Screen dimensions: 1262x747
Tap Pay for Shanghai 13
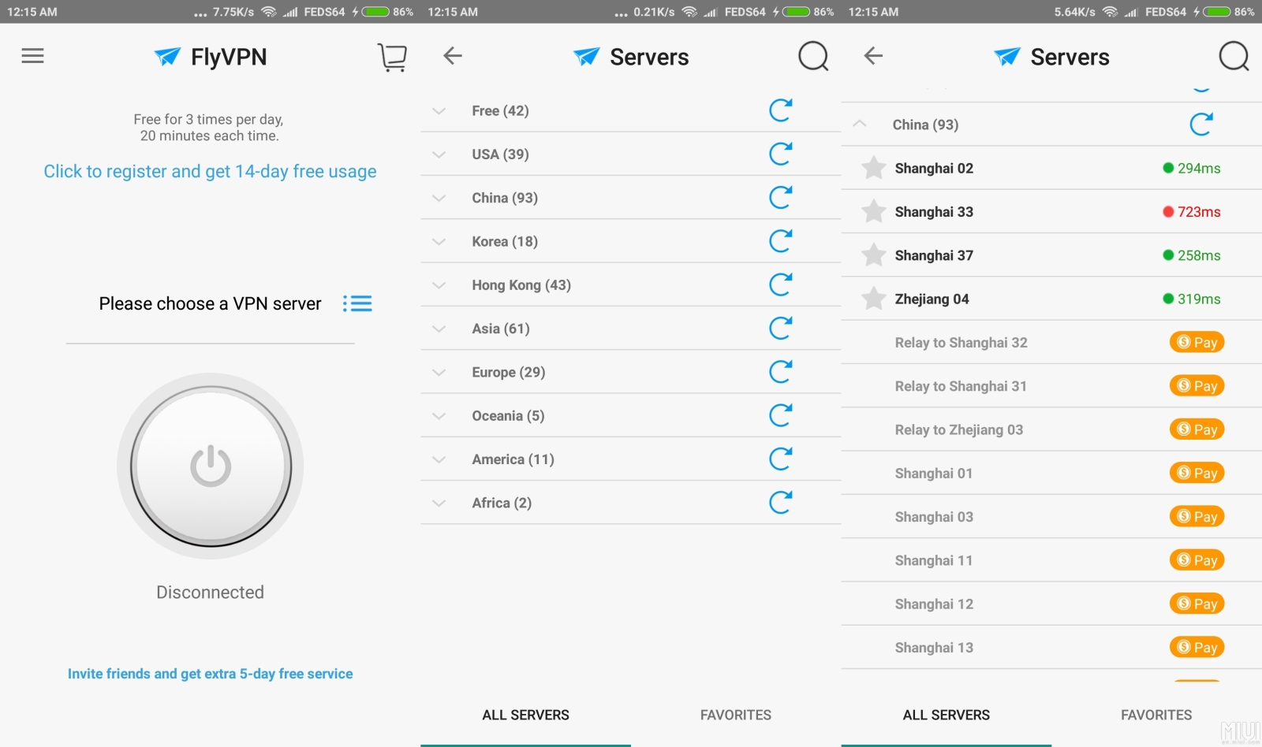pyautogui.click(x=1197, y=647)
